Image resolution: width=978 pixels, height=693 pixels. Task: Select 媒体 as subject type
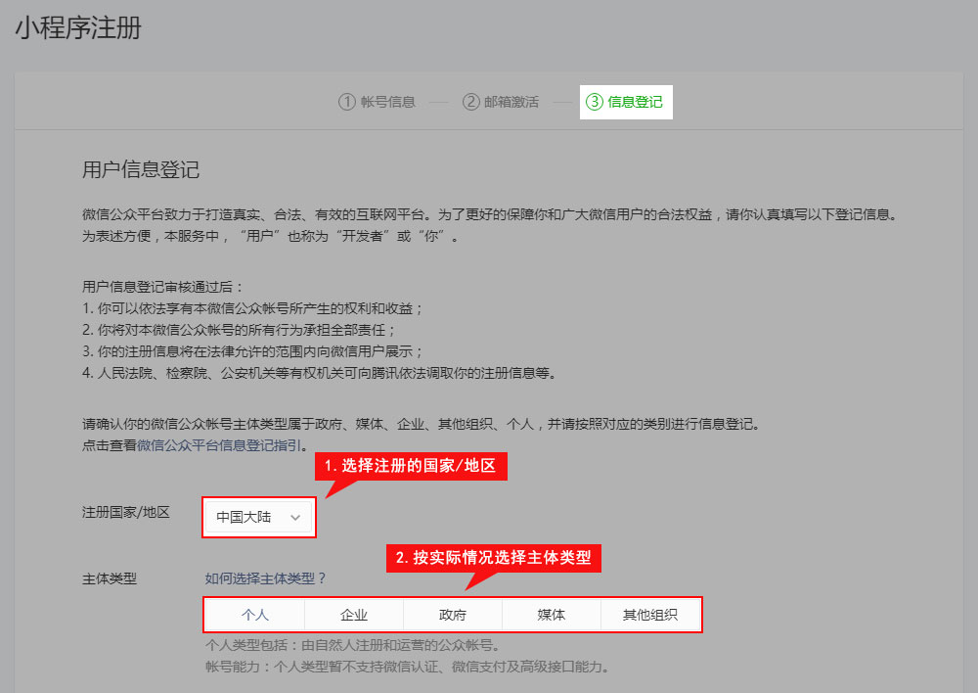(552, 615)
